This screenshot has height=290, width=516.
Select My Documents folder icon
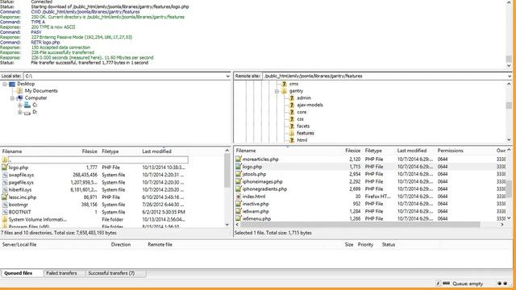19,91
